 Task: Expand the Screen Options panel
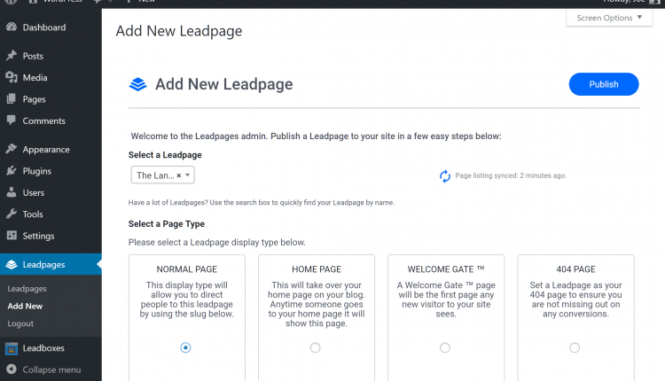pyautogui.click(x=609, y=18)
